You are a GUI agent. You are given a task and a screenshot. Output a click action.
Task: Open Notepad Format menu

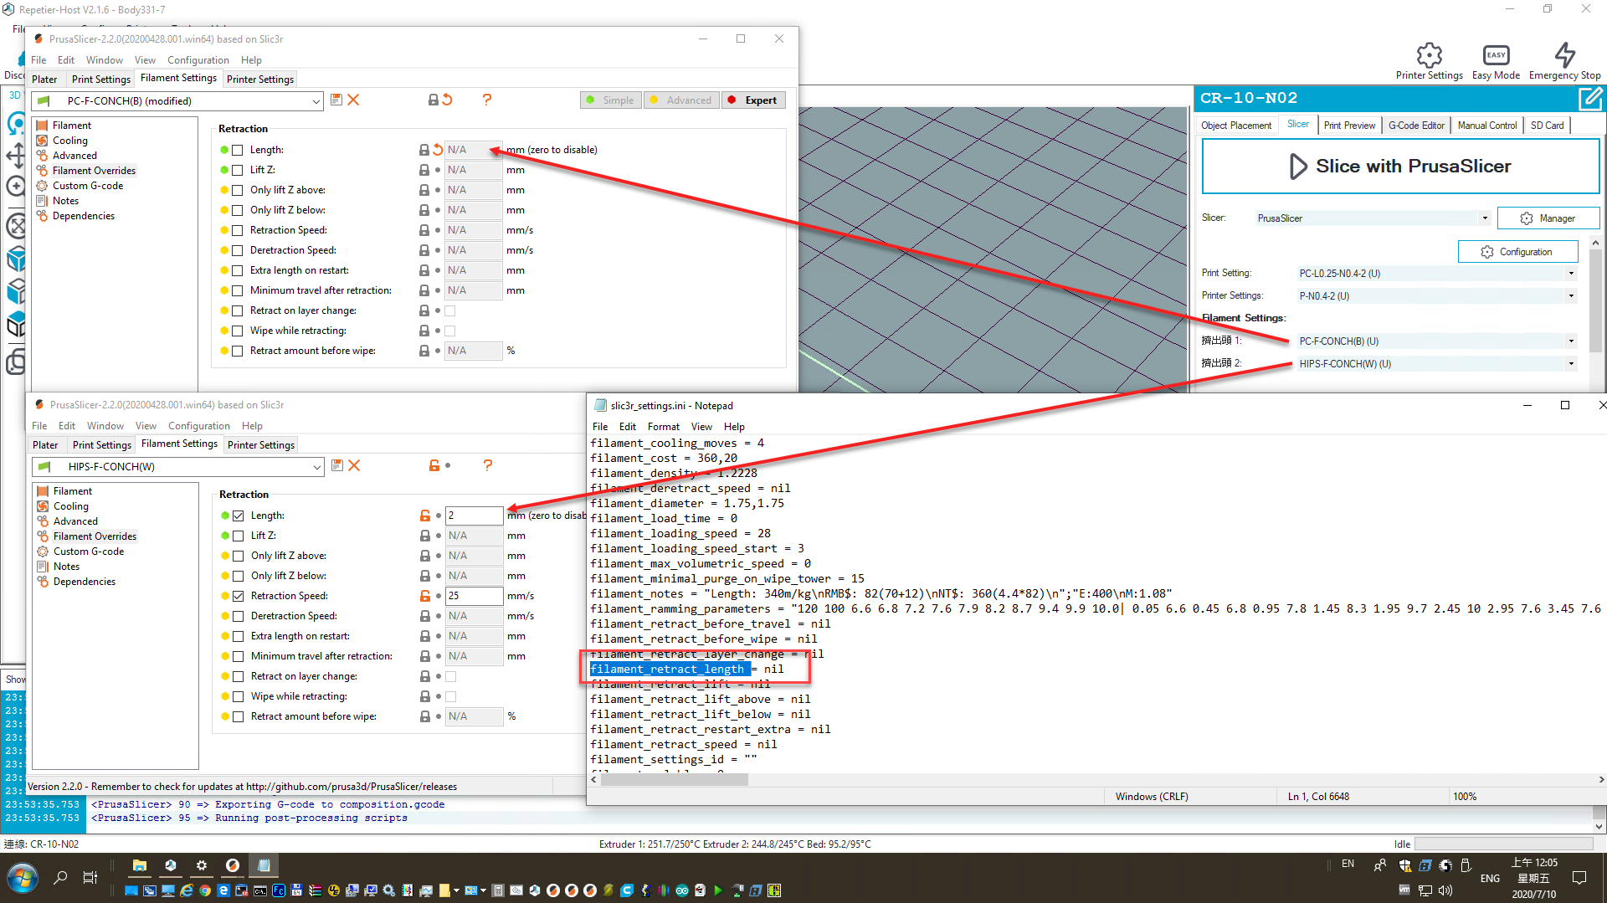point(663,427)
